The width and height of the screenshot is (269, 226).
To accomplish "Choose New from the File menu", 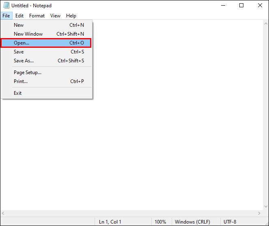I will click(46, 25).
